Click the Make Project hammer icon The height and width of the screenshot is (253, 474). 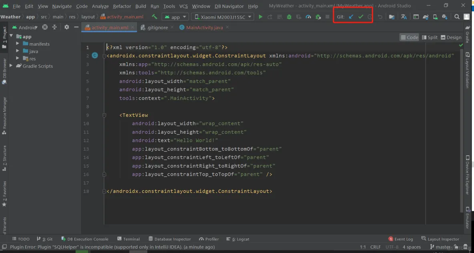(x=155, y=17)
